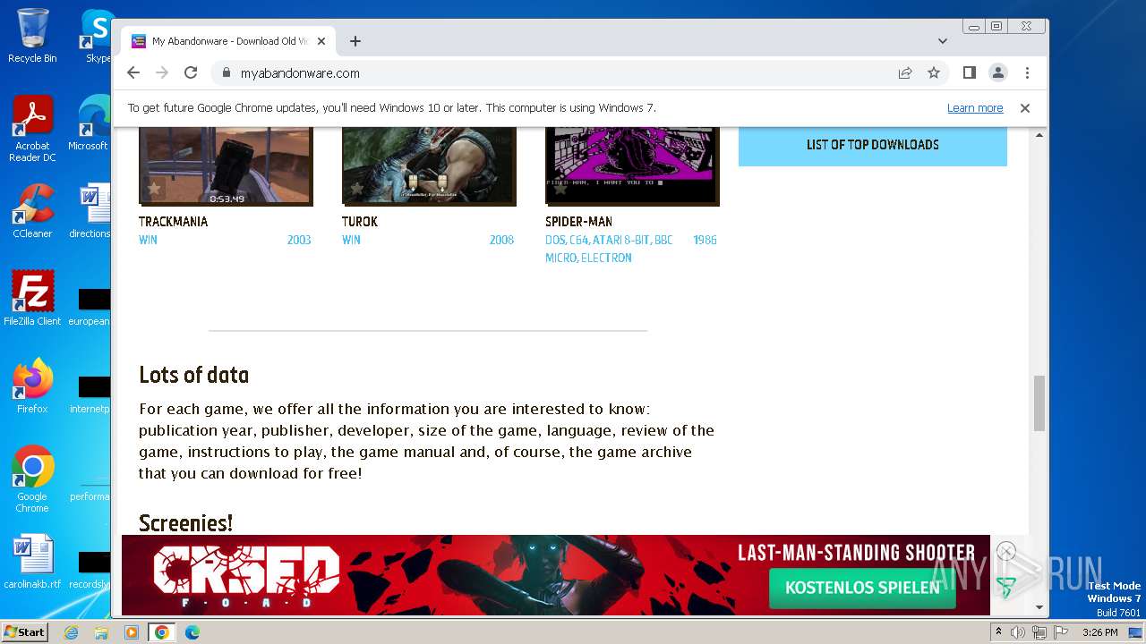
Task: Expand the tab search dropdown
Action: coord(942,41)
